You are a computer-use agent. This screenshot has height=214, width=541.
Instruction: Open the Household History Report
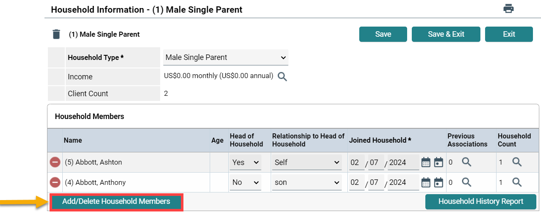[480, 202]
